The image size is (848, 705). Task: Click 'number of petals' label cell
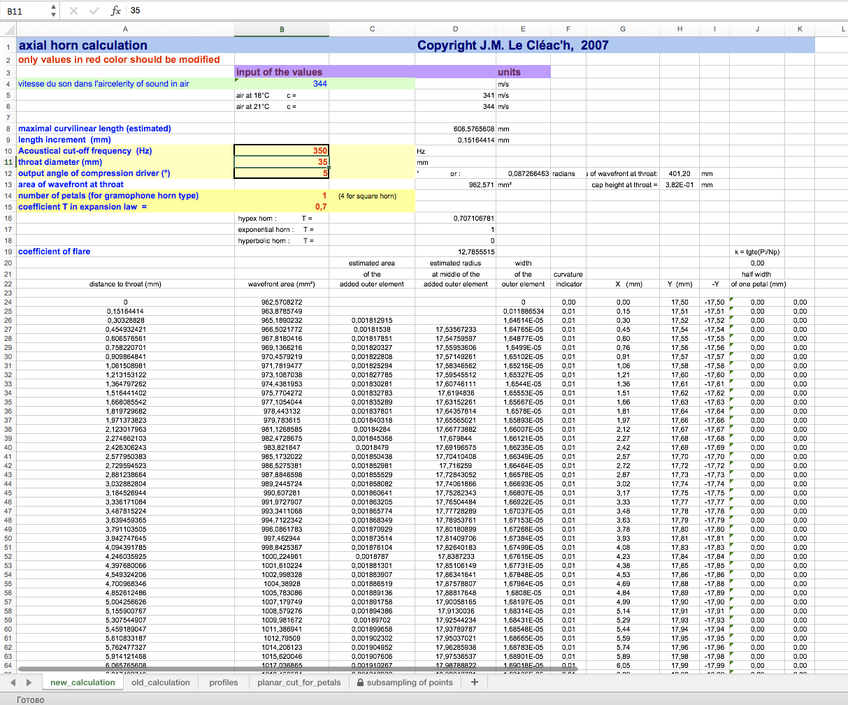[108, 196]
